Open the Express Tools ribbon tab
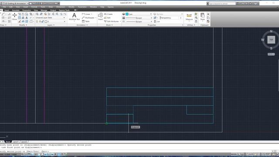This screenshot has width=279, height=157. tap(64, 10)
